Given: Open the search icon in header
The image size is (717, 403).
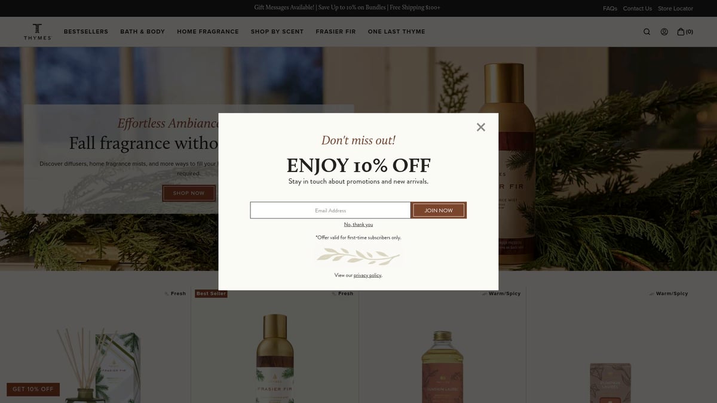Looking at the screenshot, I should point(646,32).
